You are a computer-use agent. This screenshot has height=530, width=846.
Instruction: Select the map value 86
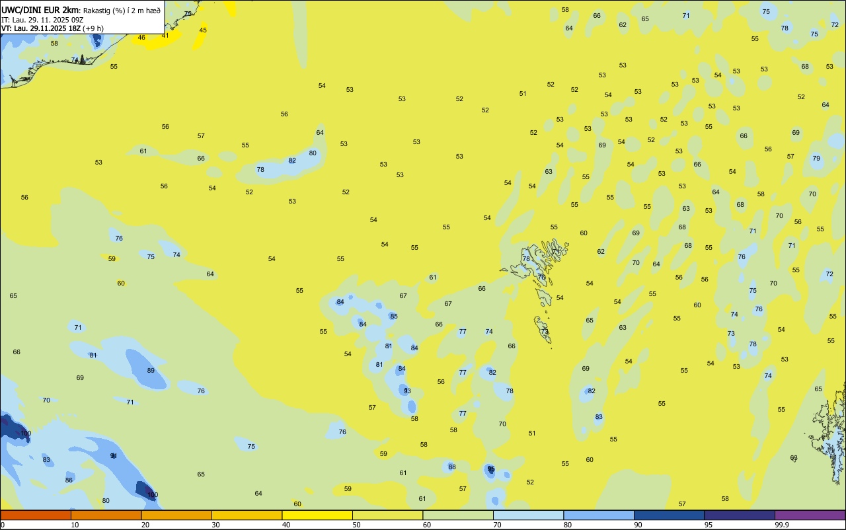click(69, 480)
